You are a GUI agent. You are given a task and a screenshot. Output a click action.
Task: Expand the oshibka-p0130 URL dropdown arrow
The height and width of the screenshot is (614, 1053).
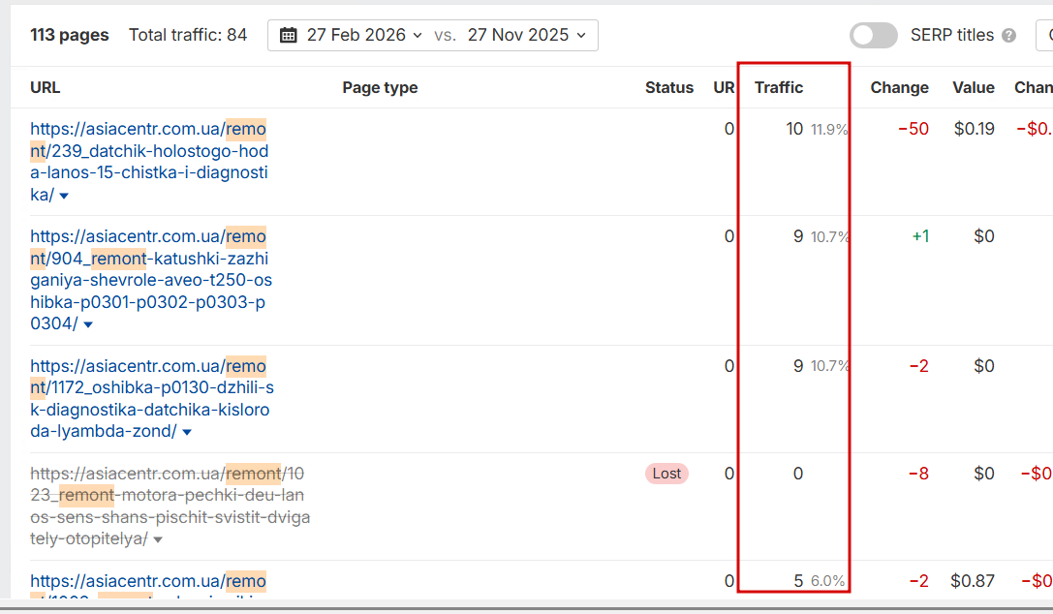(x=187, y=432)
